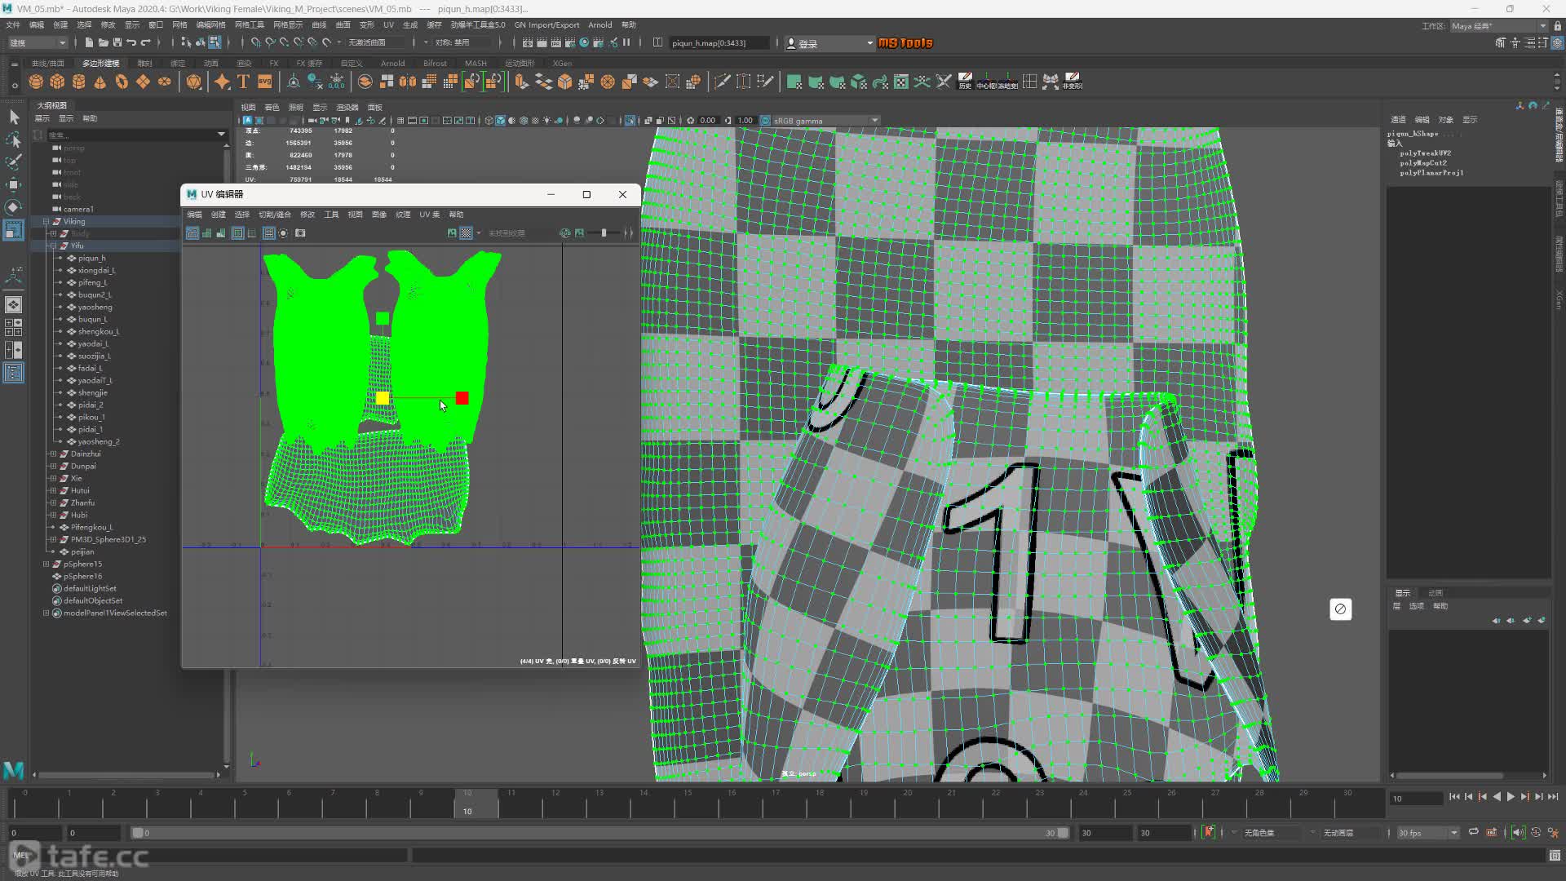The image size is (1566, 881).
Task: Click the selection name field piqun_h.map
Action: pos(719,43)
